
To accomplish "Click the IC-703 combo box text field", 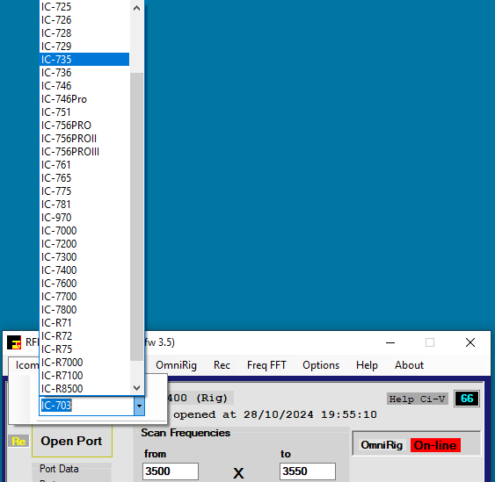I will (87, 406).
